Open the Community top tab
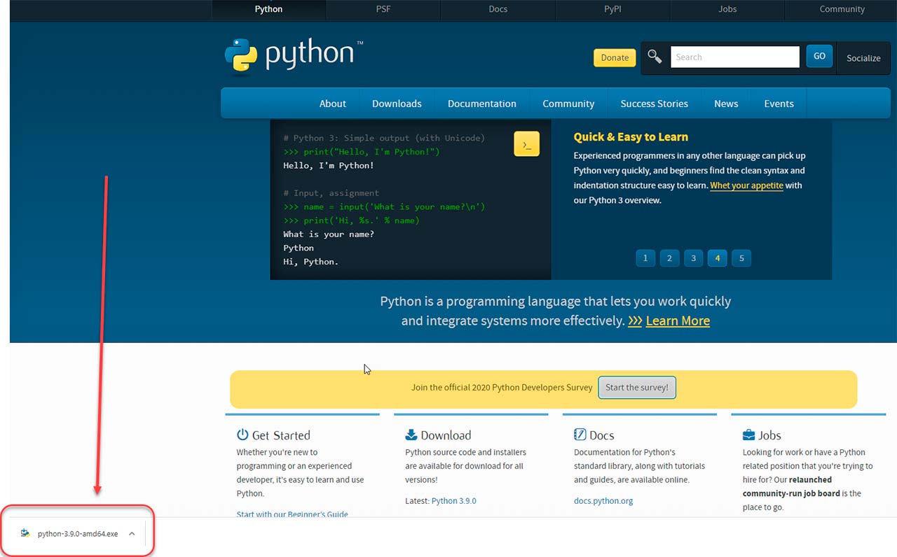This screenshot has width=897, height=557. 842,9
